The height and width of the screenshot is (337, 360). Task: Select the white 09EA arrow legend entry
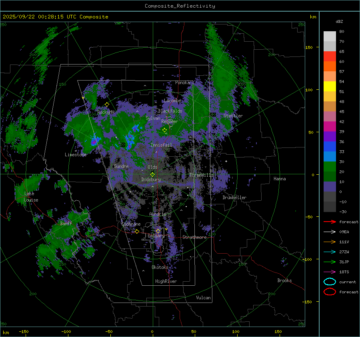(x=329, y=232)
